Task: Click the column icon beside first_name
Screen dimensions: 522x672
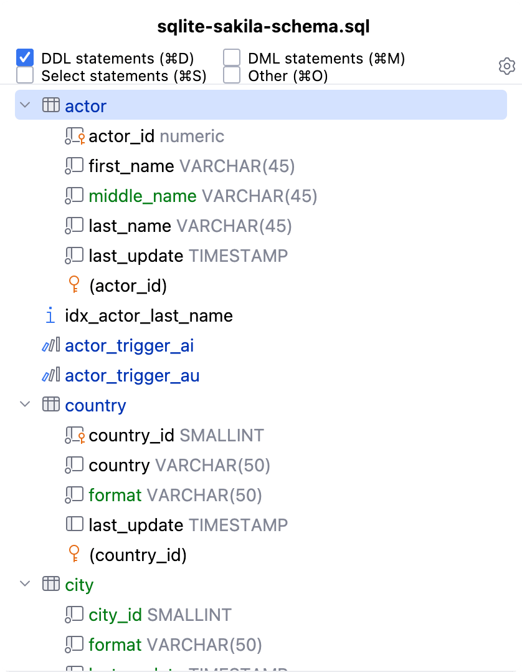Action: [x=74, y=165]
